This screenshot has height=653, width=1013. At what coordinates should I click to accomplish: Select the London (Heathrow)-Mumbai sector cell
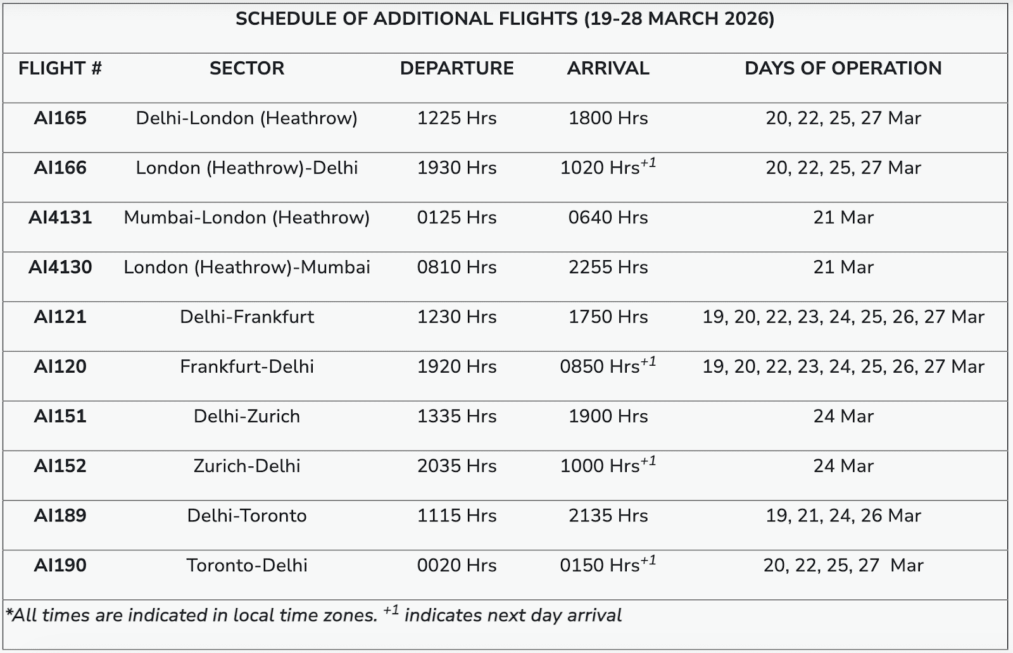pyautogui.click(x=247, y=268)
